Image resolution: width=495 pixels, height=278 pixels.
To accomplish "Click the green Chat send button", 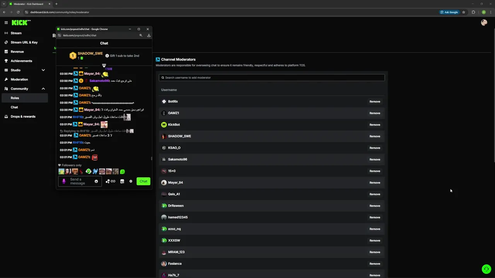I will (x=143, y=181).
